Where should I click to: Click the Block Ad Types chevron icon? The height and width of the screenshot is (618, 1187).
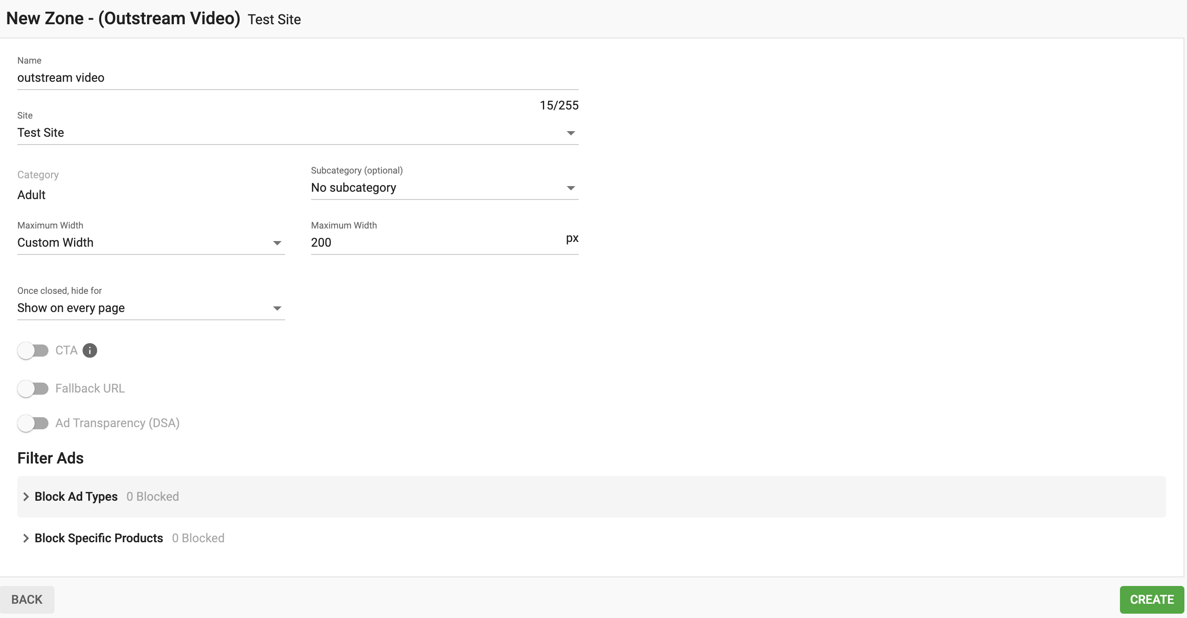[x=26, y=496]
